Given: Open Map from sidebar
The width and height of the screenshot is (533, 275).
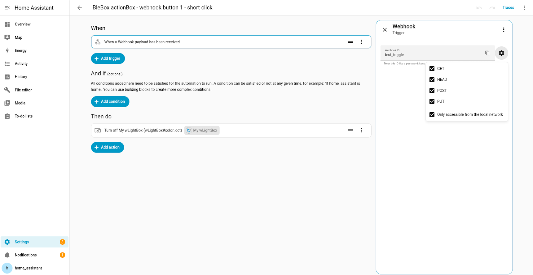Looking at the screenshot, I should tap(34, 37).
